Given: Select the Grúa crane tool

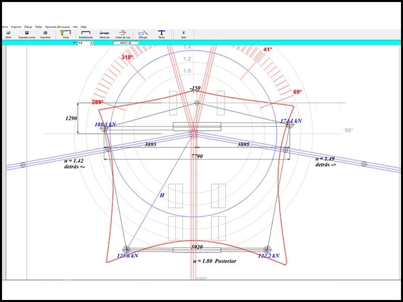Looking at the screenshot, I should point(65,34).
